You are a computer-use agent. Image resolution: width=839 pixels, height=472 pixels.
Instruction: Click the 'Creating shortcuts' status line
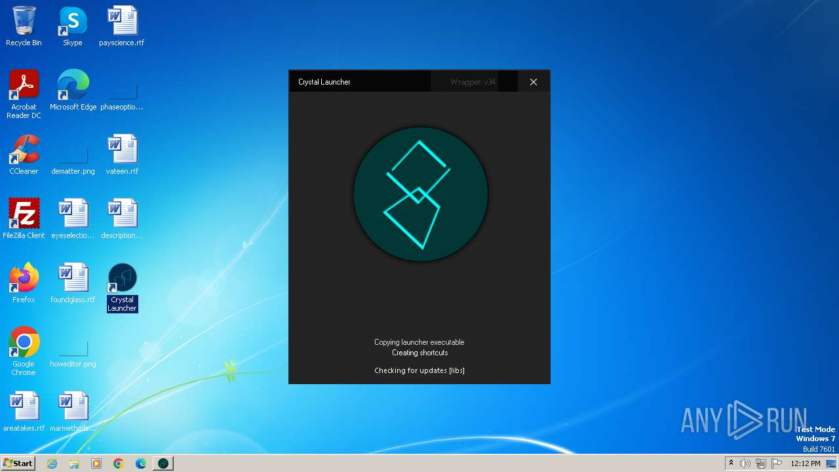(419, 353)
